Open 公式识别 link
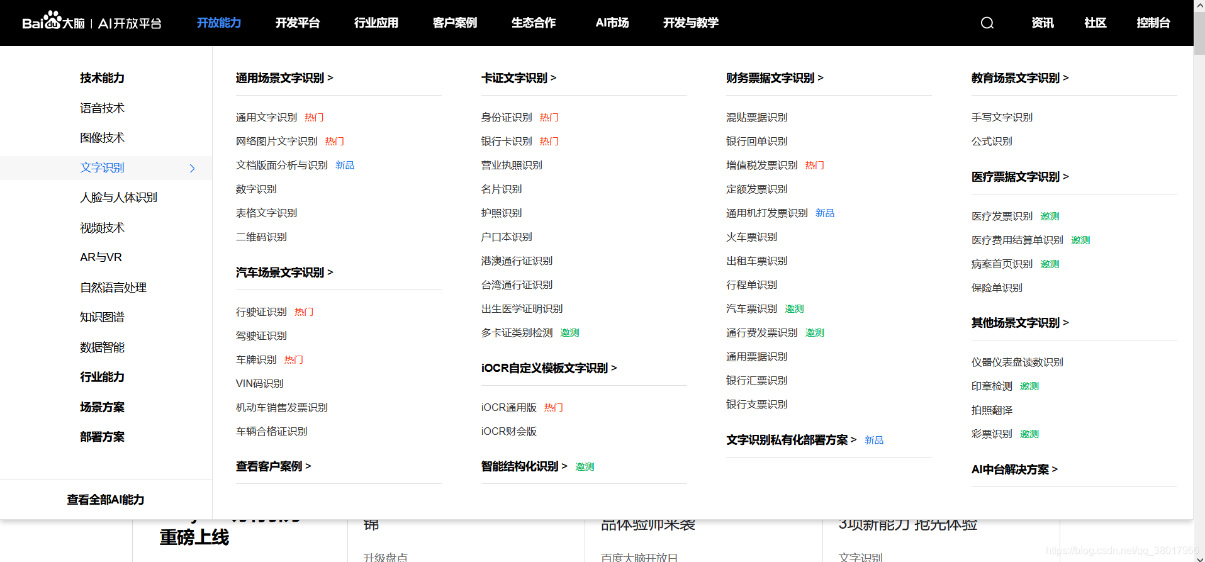This screenshot has width=1205, height=562. point(992,142)
